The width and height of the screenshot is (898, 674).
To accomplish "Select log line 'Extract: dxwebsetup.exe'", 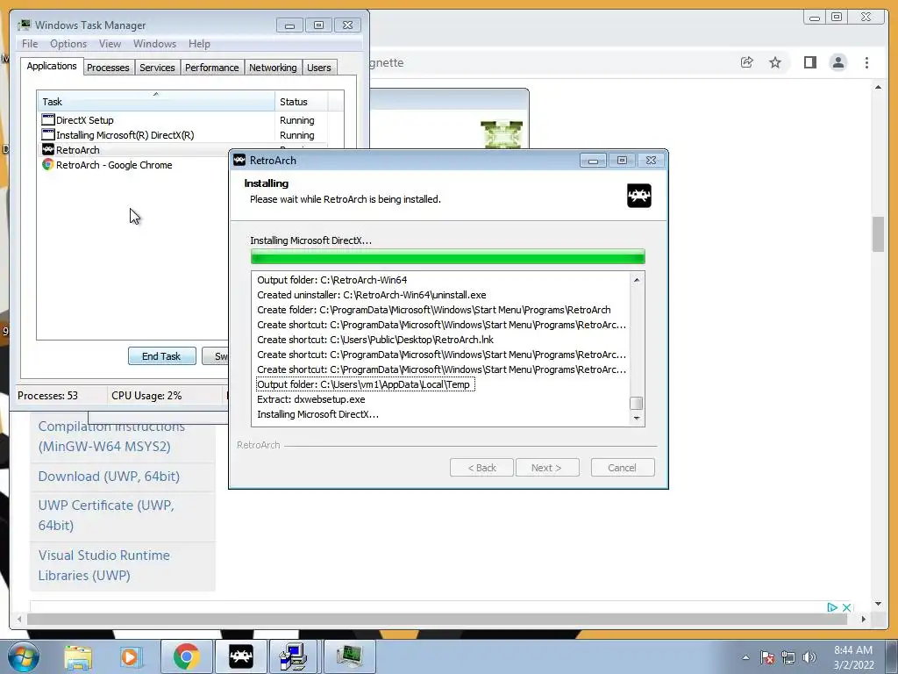I will coord(311,399).
